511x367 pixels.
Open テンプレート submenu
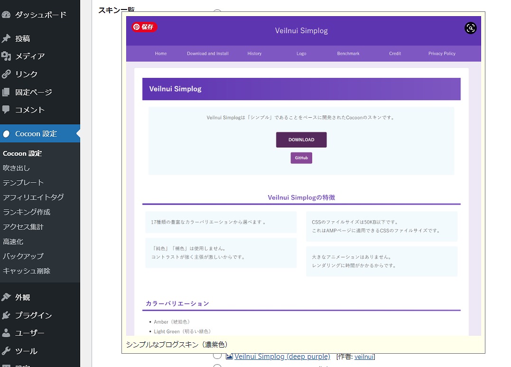coord(23,183)
